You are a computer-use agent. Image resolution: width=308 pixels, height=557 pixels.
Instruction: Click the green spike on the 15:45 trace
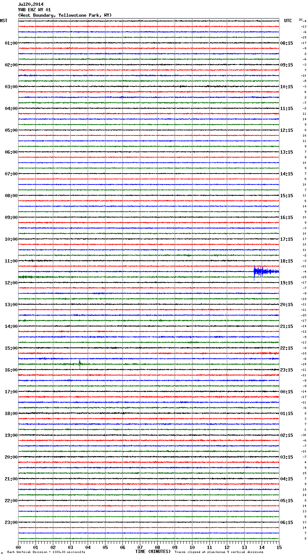[x=80, y=363]
